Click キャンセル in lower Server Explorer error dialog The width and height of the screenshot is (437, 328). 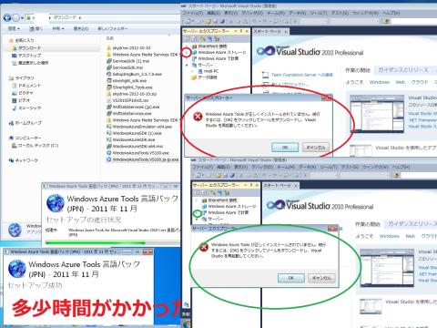[321, 278]
